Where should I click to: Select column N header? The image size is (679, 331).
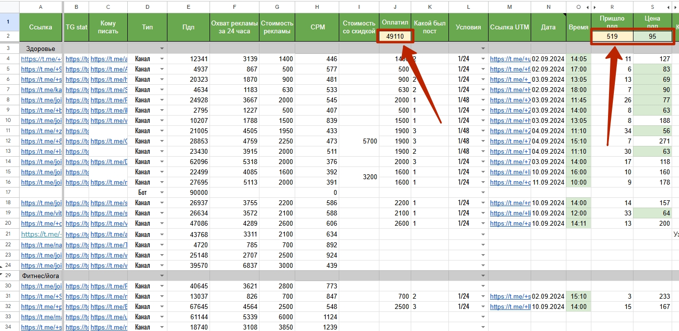[x=548, y=7]
